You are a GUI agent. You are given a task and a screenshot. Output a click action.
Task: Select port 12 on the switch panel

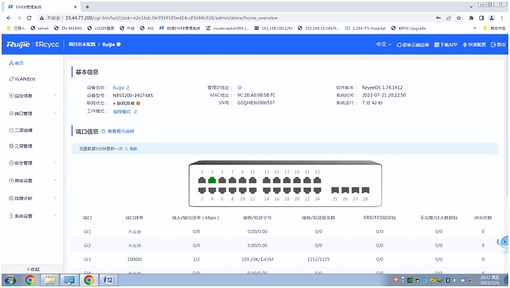click(253, 190)
